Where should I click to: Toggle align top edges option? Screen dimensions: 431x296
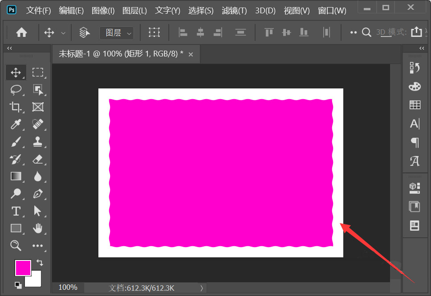pyautogui.click(x=268, y=32)
